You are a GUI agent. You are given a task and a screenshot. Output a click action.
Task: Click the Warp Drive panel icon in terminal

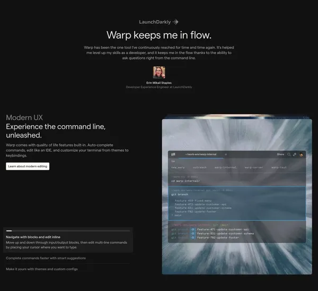click(x=173, y=155)
